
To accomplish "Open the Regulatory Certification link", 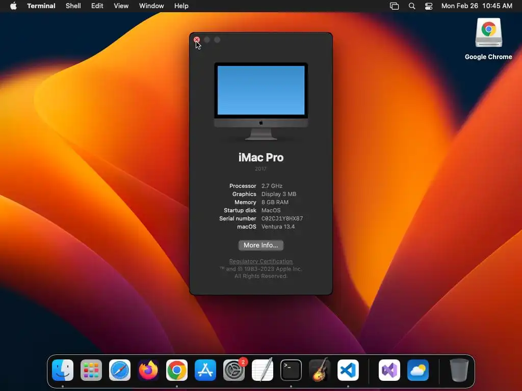I will [261, 261].
